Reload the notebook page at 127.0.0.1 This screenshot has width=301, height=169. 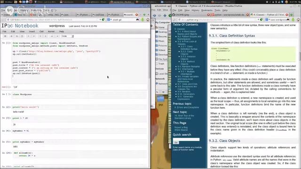click(103, 20)
